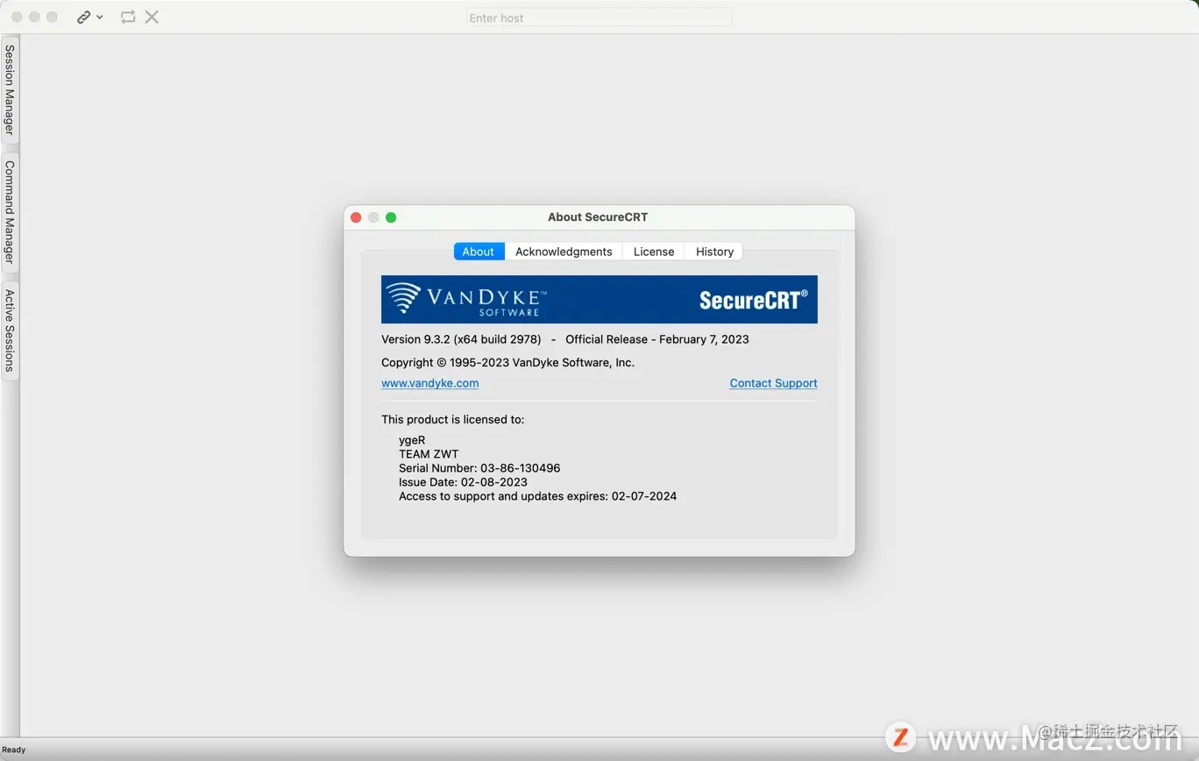Open the Command Manager side tab
The image size is (1199, 761).
pyautogui.click(x=10, y=211)
